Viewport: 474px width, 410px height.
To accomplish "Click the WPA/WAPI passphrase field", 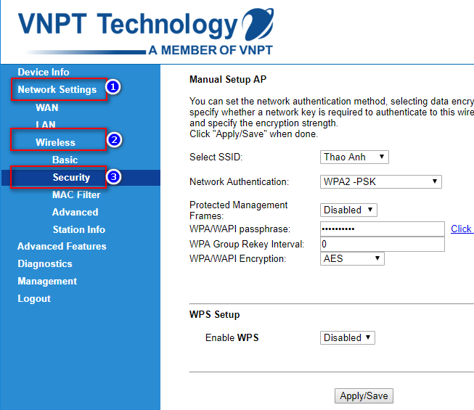I will (x=382, y=229).
